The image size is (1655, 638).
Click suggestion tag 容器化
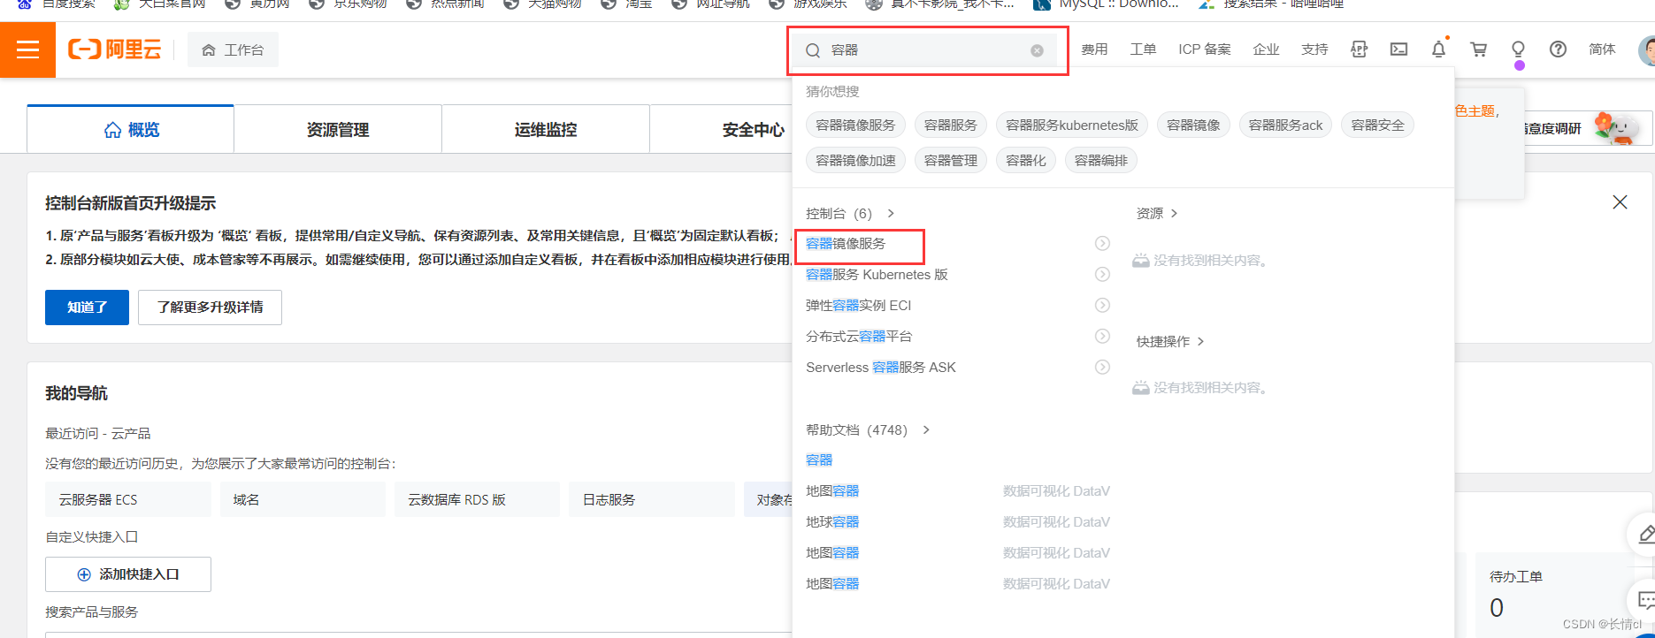(x=1025, y=161)
